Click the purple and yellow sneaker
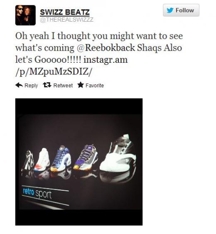The height and width of the screenshot is (234, 216). click(86, 158)
